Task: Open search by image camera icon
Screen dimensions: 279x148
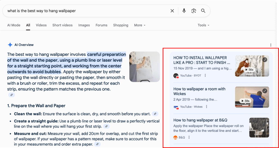Action: 193,11
